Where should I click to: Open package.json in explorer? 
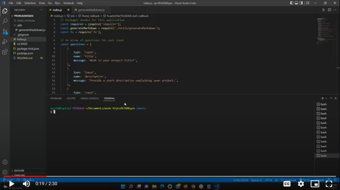(28, 53)
